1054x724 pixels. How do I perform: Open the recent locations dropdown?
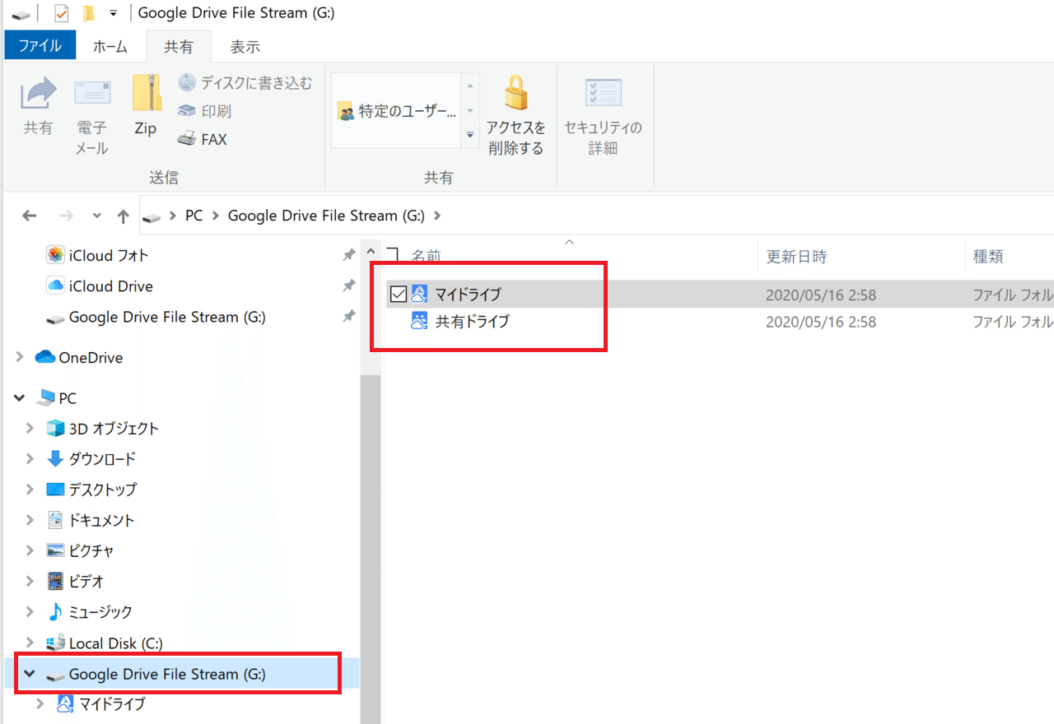click(x=96, y=216)
